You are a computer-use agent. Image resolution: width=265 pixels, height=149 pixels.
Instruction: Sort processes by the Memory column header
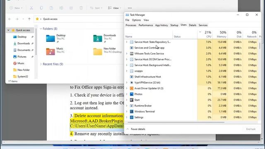click(x=220, y=34)
